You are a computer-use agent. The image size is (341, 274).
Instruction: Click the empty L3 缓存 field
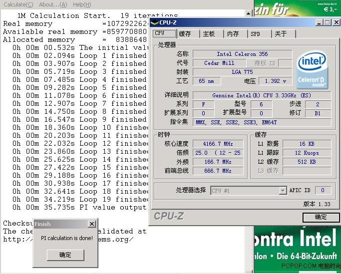point(307,171)
